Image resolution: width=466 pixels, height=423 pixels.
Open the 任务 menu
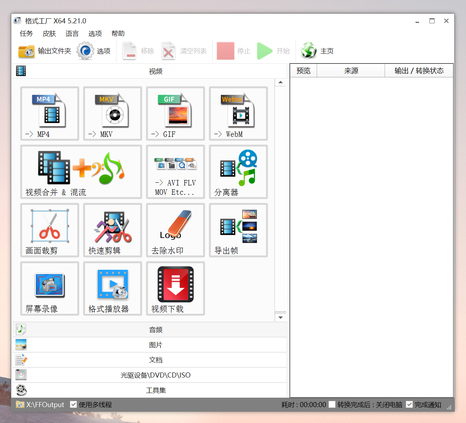click(26, 33)
